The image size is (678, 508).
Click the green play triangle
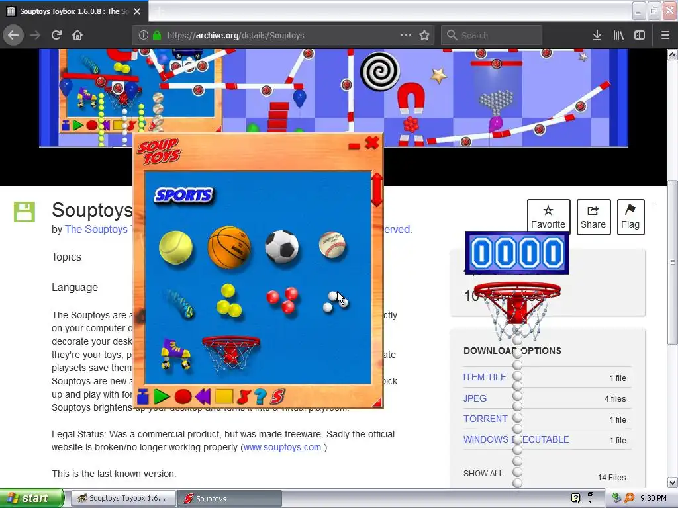click(x=162, y=396)
